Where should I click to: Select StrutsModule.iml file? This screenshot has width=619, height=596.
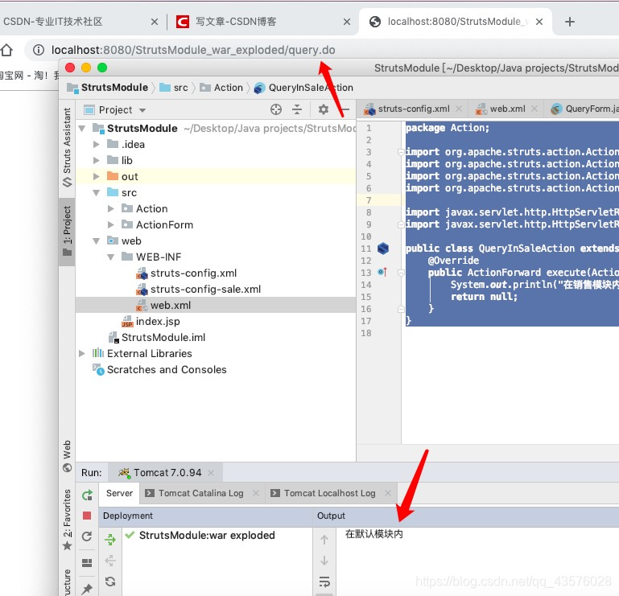[x=157, y=338]
